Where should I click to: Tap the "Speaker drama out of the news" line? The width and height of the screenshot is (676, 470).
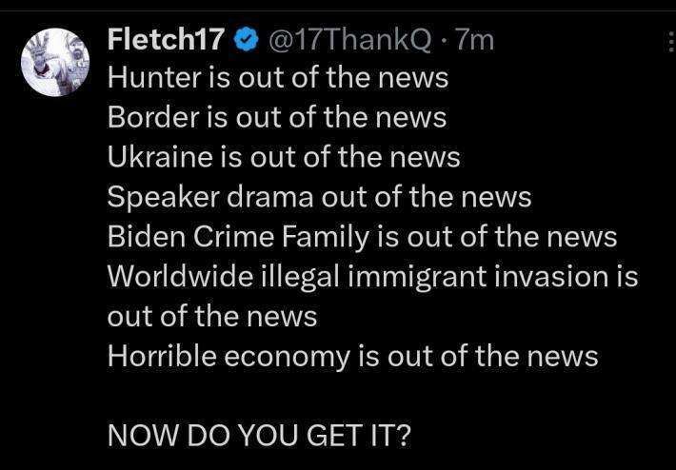point(318,197)
